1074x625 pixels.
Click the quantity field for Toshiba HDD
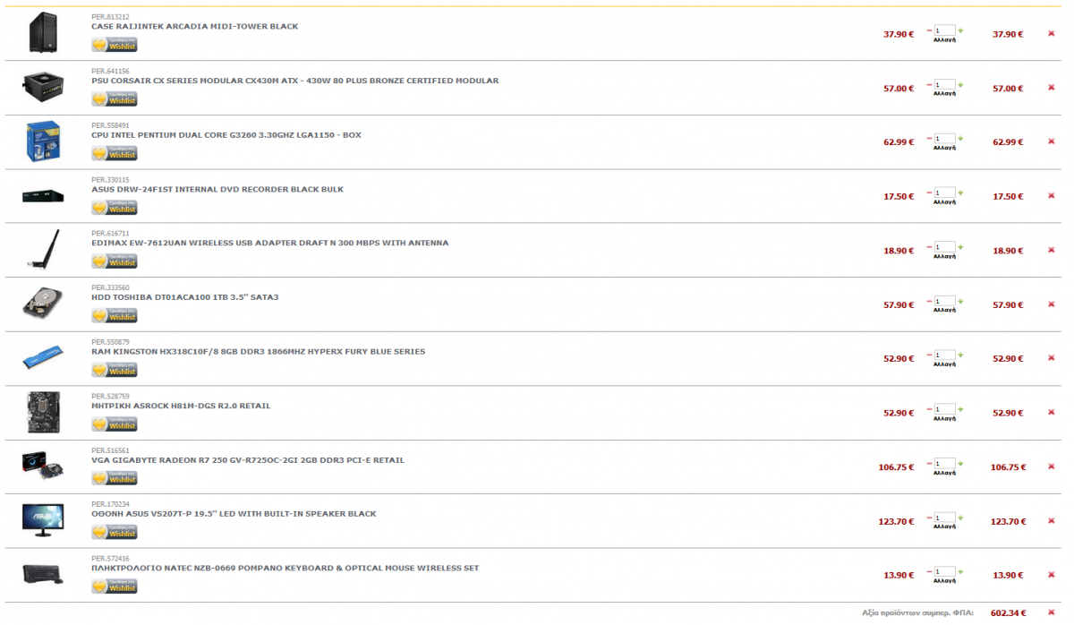click(944, 302)
